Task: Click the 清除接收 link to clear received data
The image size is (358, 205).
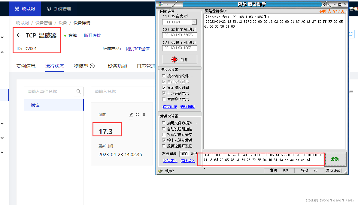Action: click(187, 106)
